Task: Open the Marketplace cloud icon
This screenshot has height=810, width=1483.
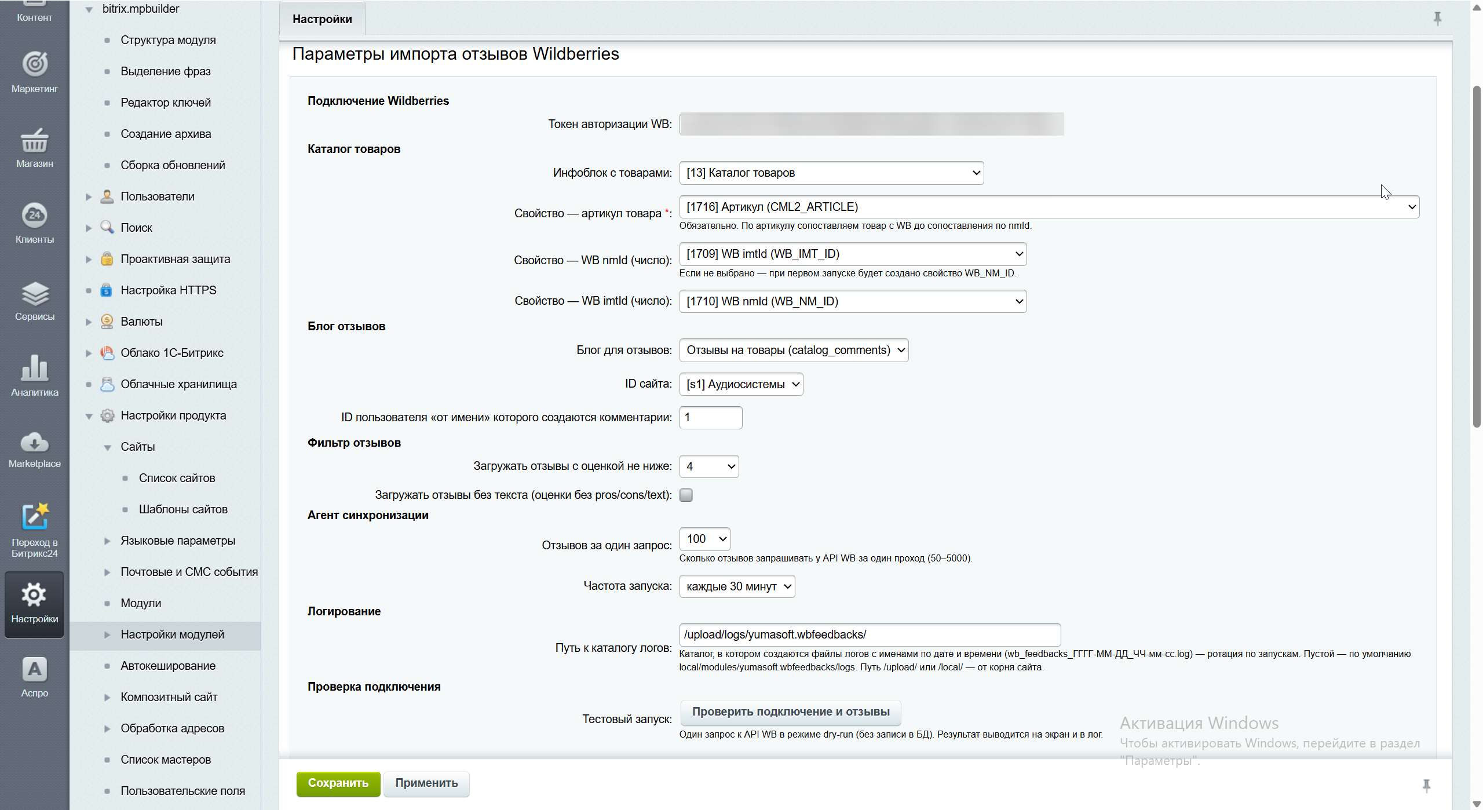Action: click(35, 443)
